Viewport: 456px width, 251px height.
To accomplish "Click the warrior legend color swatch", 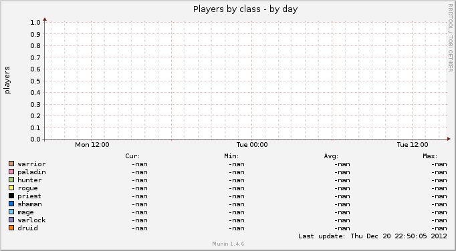I will point(11,164).
